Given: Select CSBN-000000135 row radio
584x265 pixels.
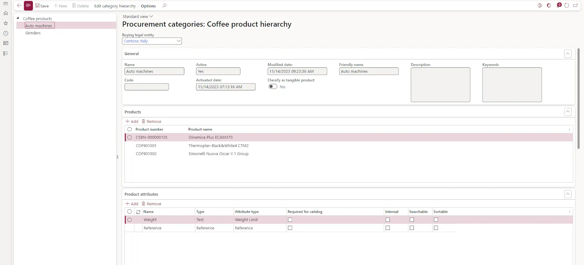Looking at the screenshot, I should click(130, 137).
